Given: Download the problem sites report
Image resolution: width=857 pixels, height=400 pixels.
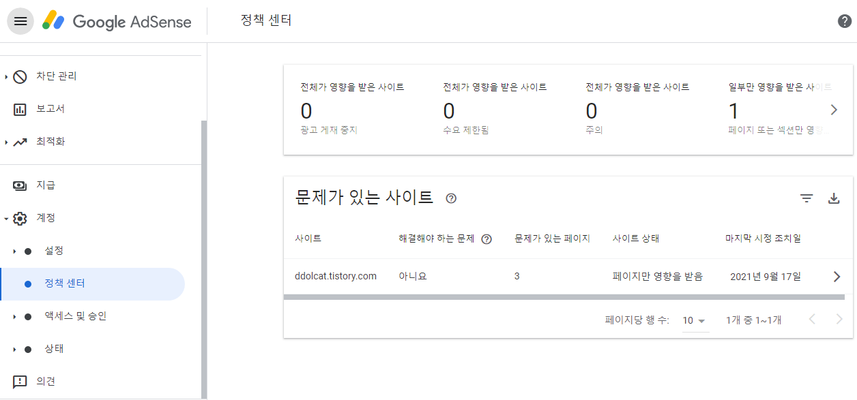Looking at the screenshot, I should click(834, 198).
